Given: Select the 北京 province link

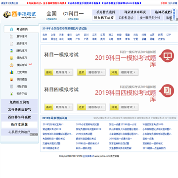Looking at the screenshot, I should tap(45, 35).
